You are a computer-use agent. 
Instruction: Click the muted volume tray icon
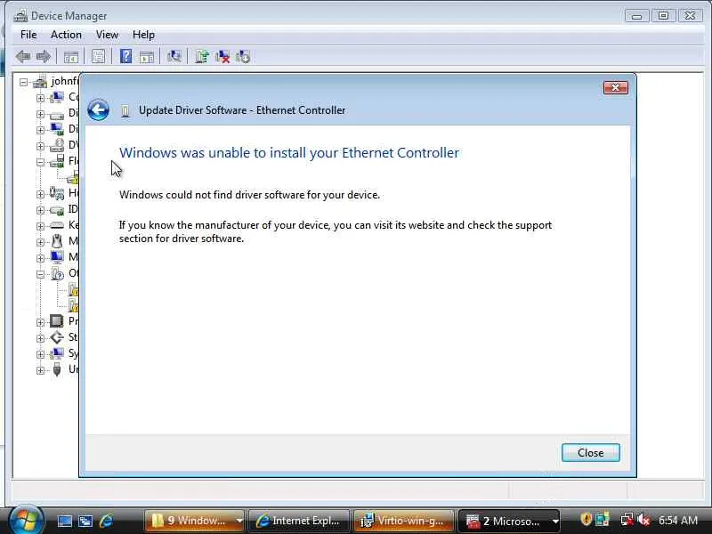pyautogui.click(x=643, y=520)
